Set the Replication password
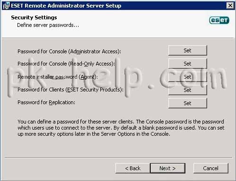Viewport: 236px width, 181px height. (187, 103)
